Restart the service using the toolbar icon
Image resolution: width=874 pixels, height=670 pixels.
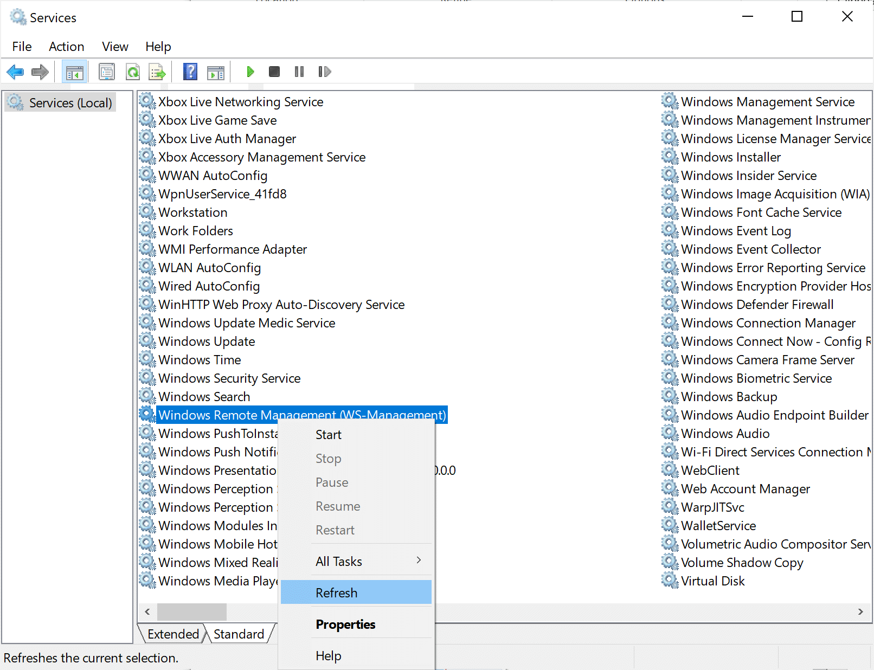324,71
